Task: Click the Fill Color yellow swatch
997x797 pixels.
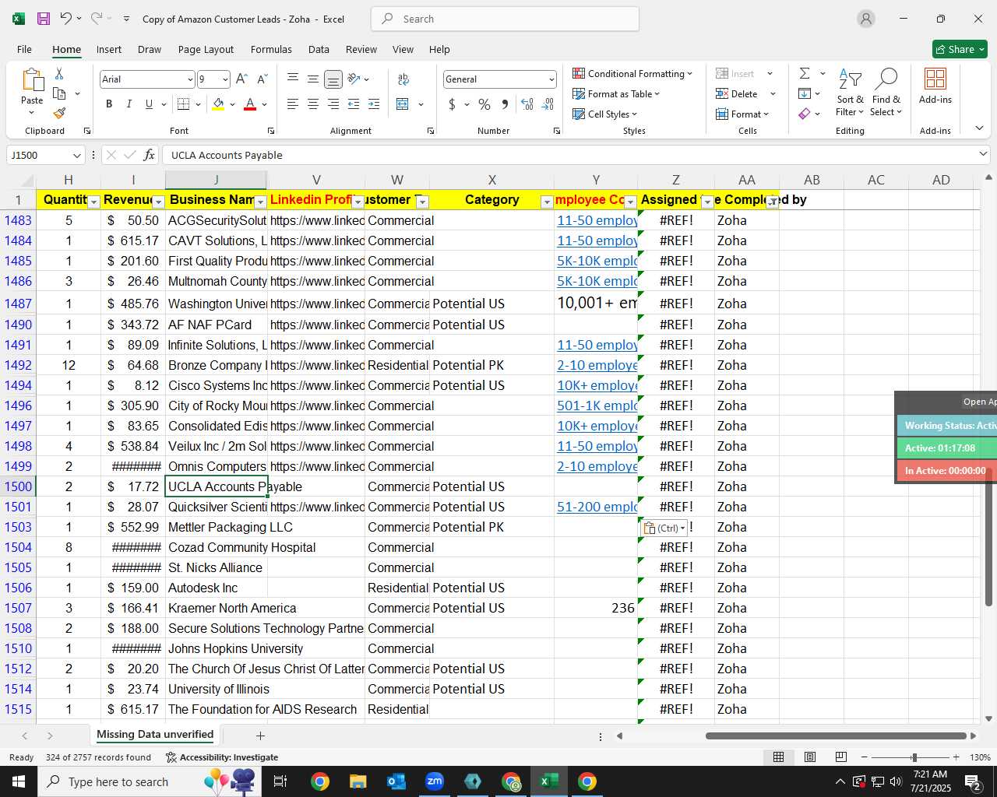Action: click(x=218, y=104)
